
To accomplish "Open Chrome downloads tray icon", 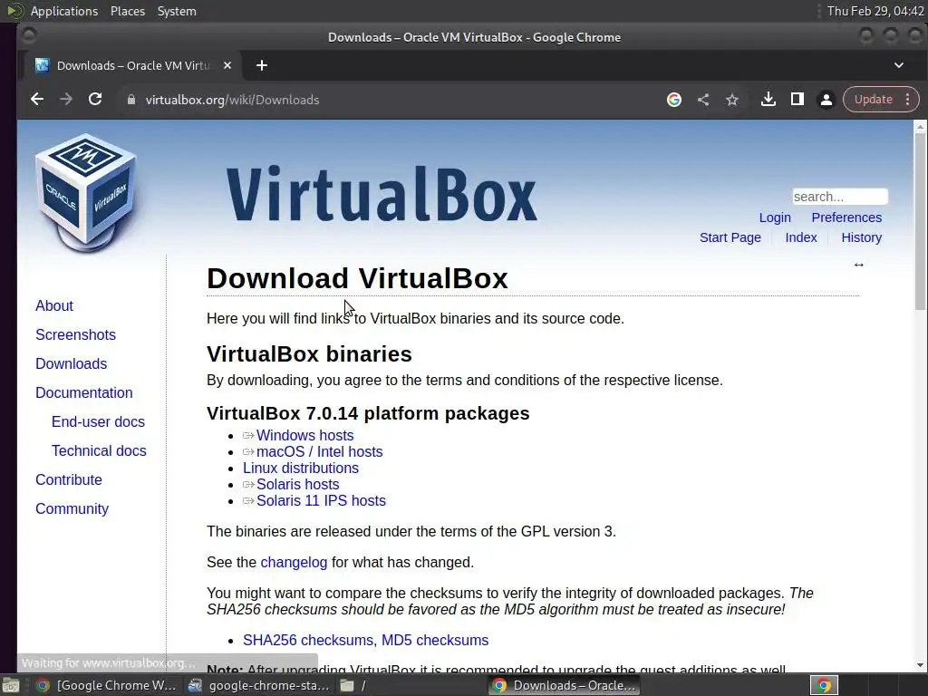I will [x=768, y=100].
